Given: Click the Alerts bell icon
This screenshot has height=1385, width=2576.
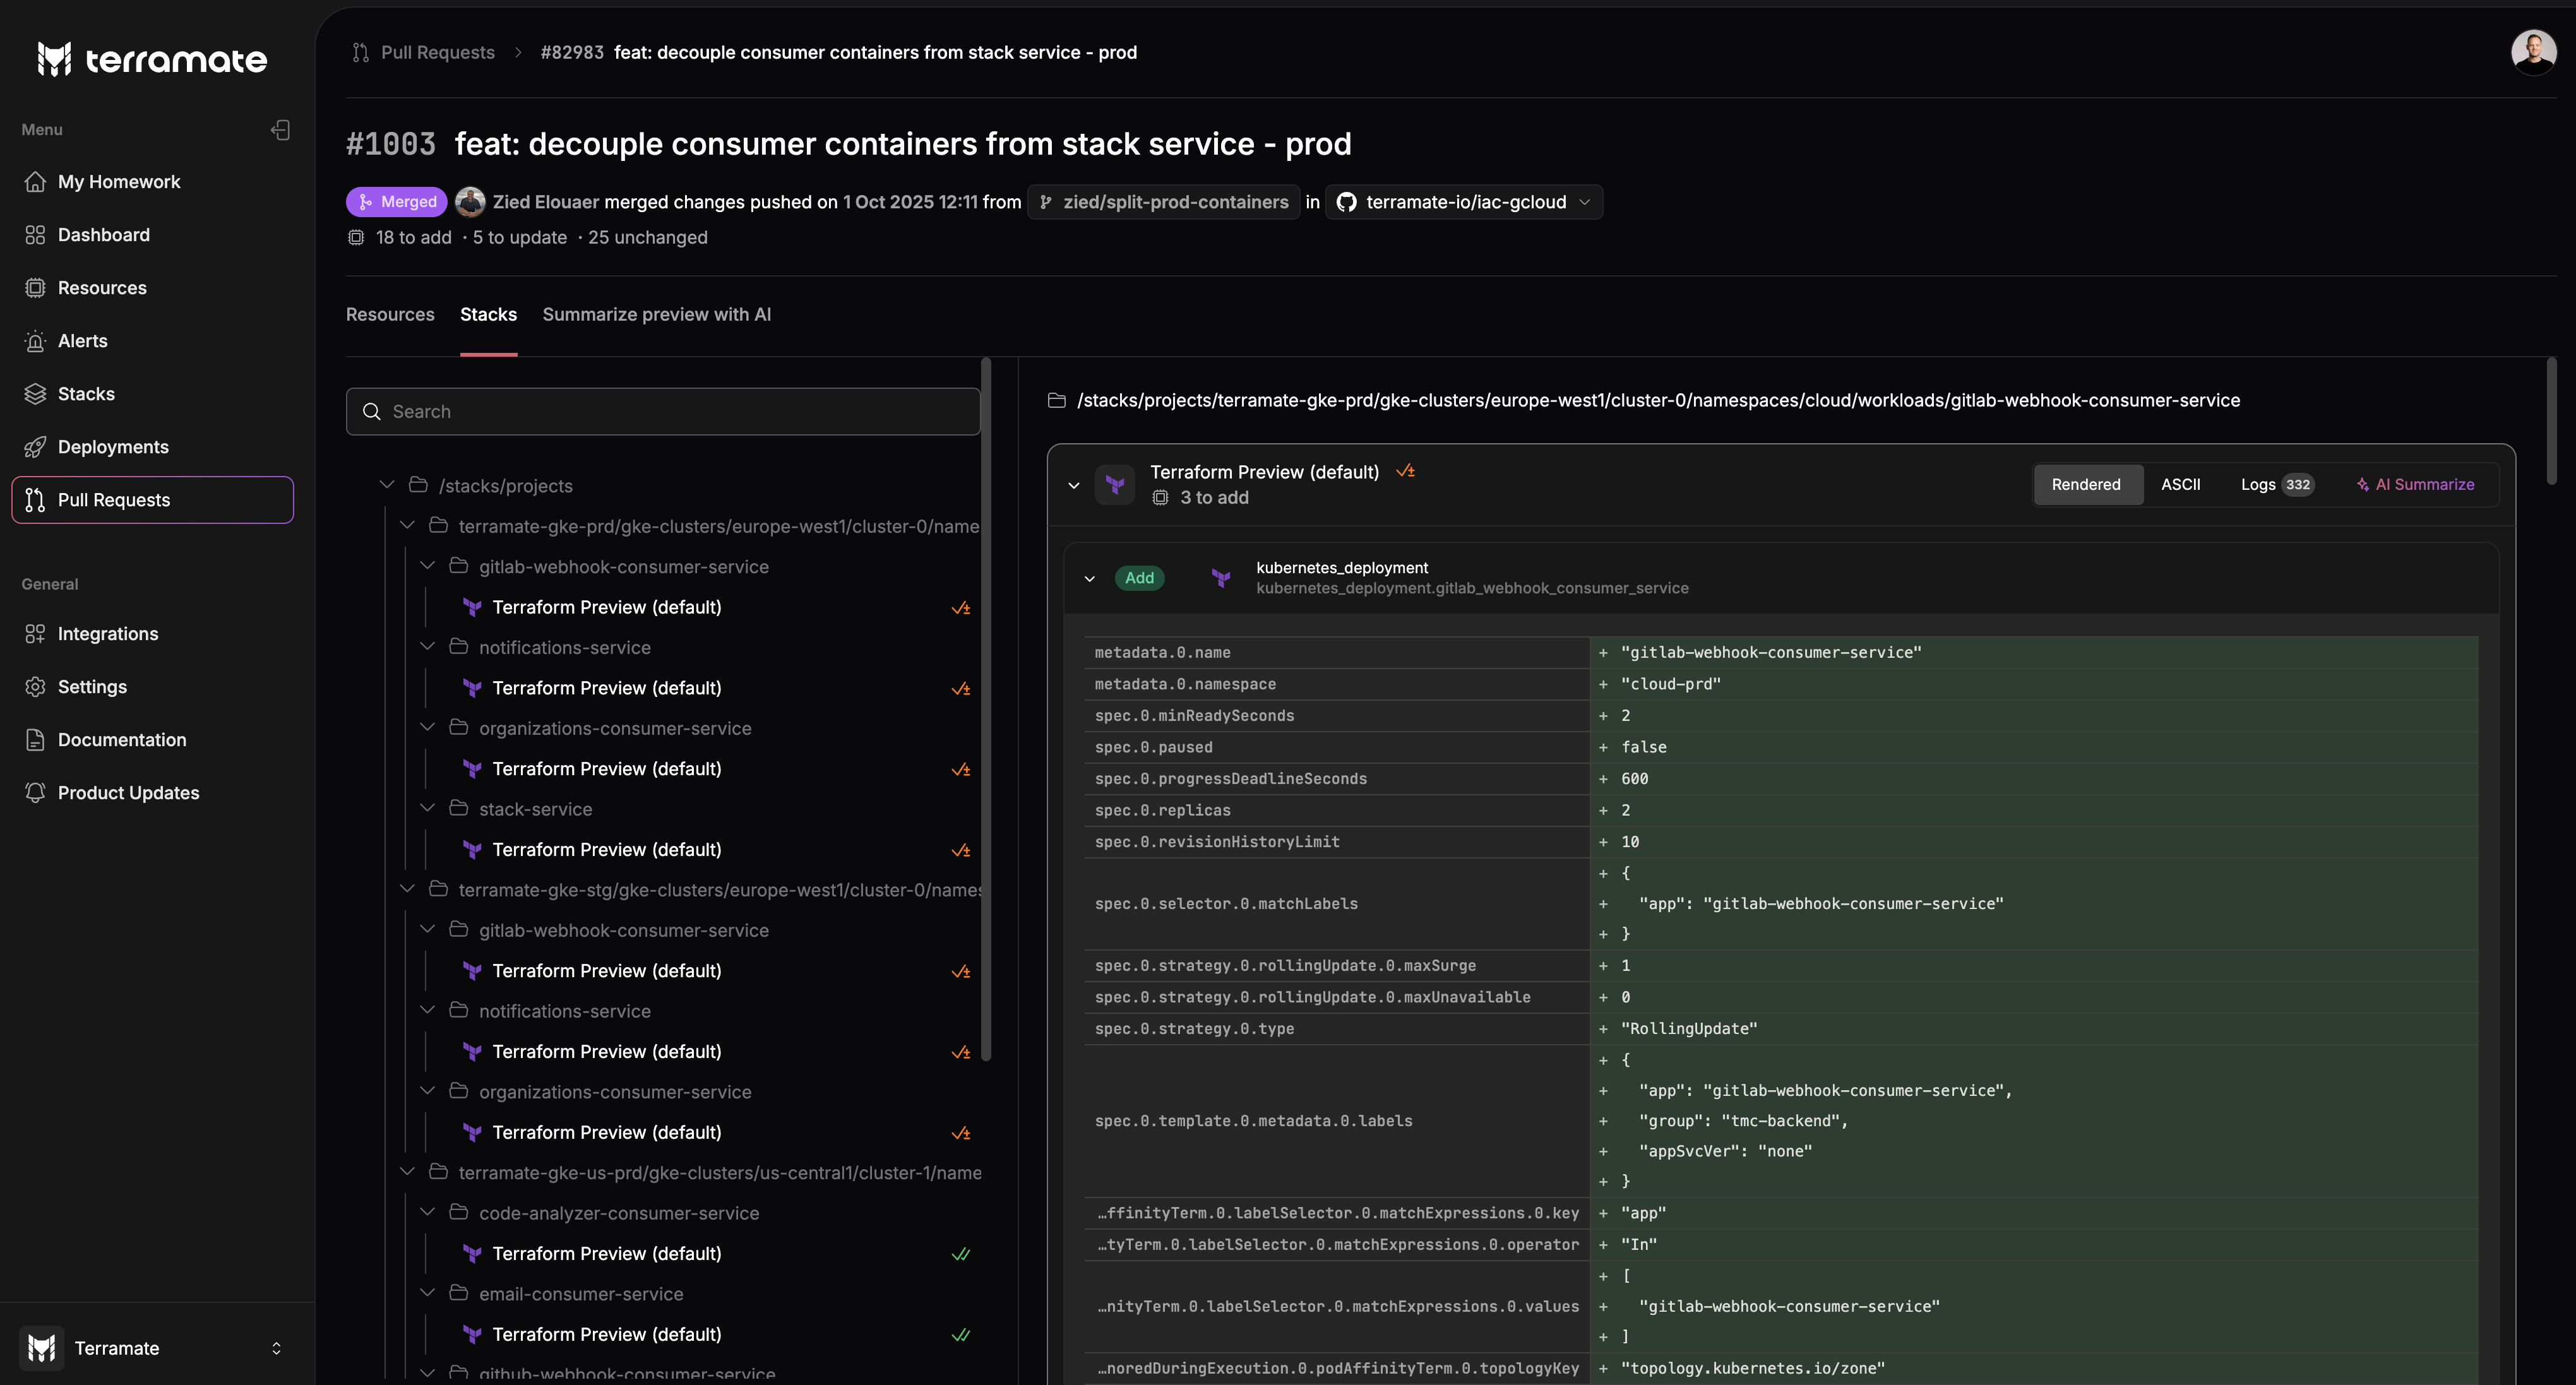Looking at the screenshot, I should [x=35, y=340].
